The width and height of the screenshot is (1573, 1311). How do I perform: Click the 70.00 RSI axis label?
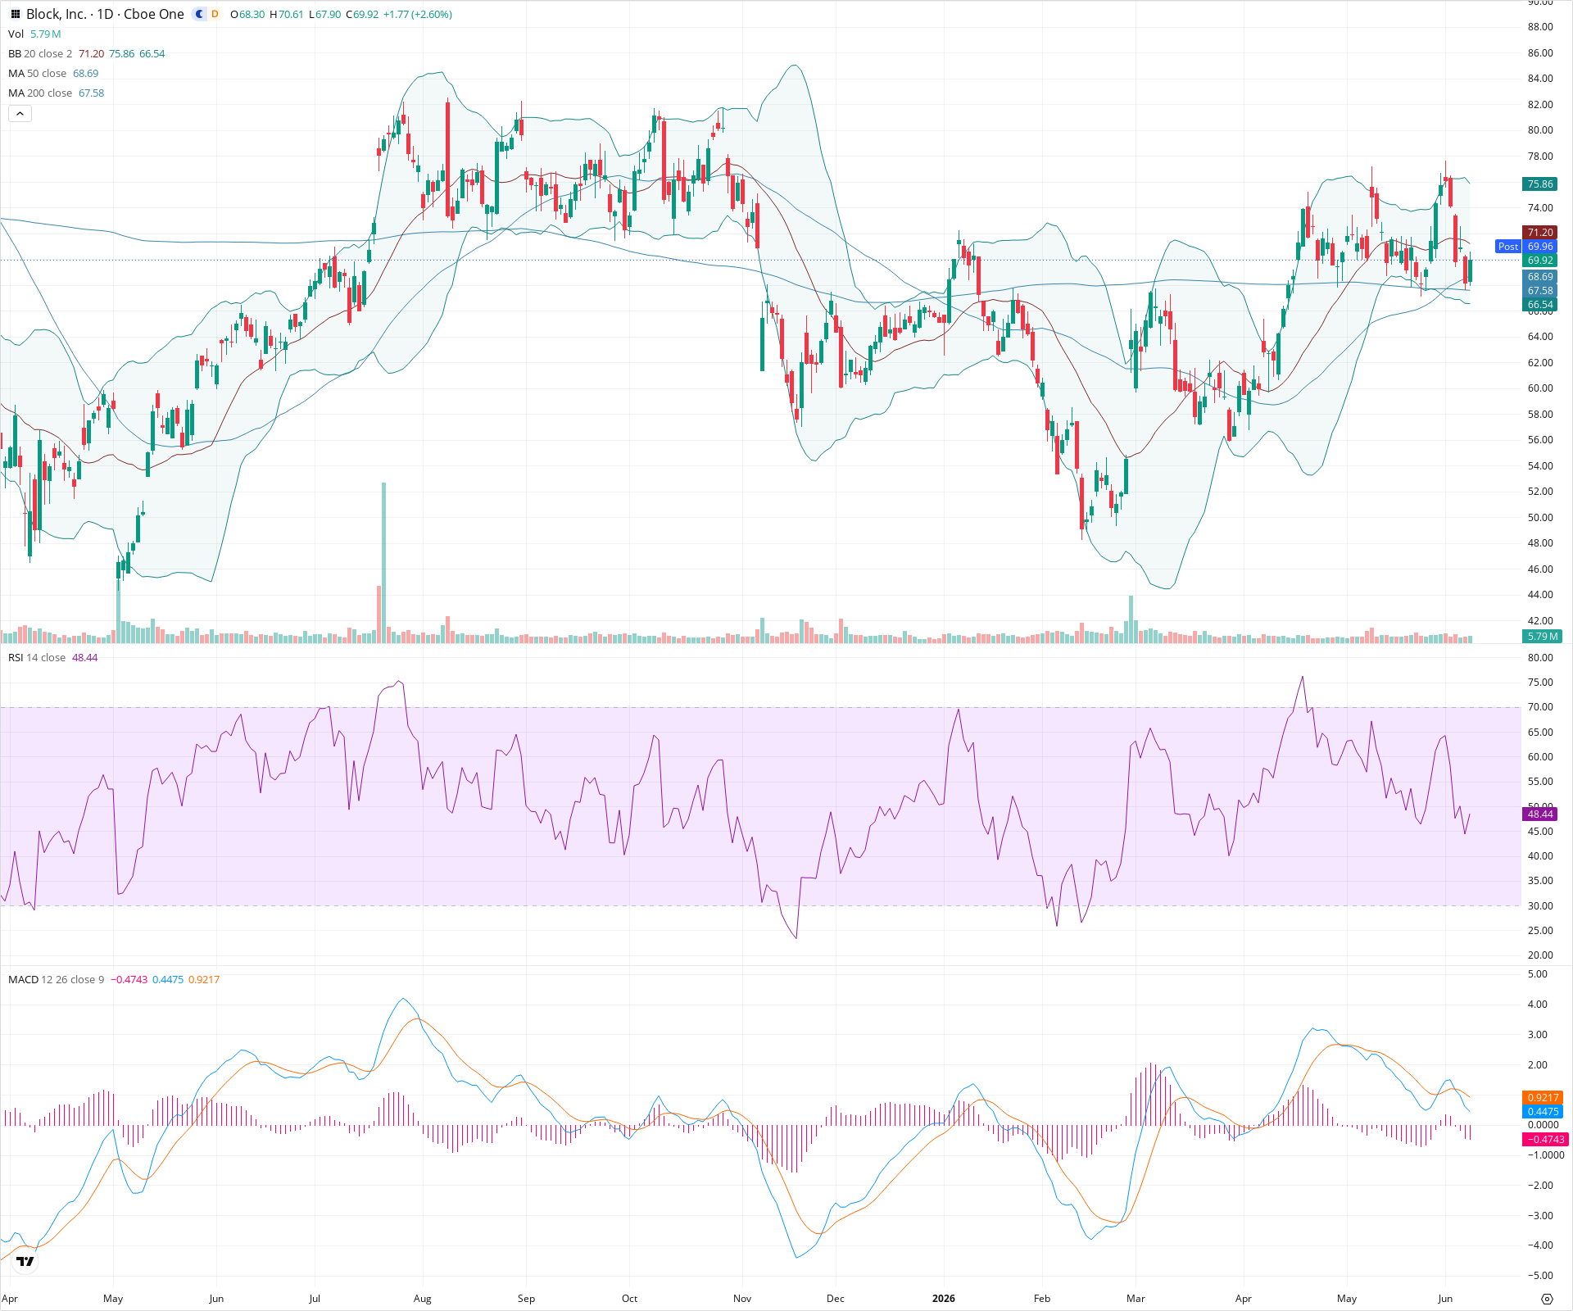click(1540, 707)
